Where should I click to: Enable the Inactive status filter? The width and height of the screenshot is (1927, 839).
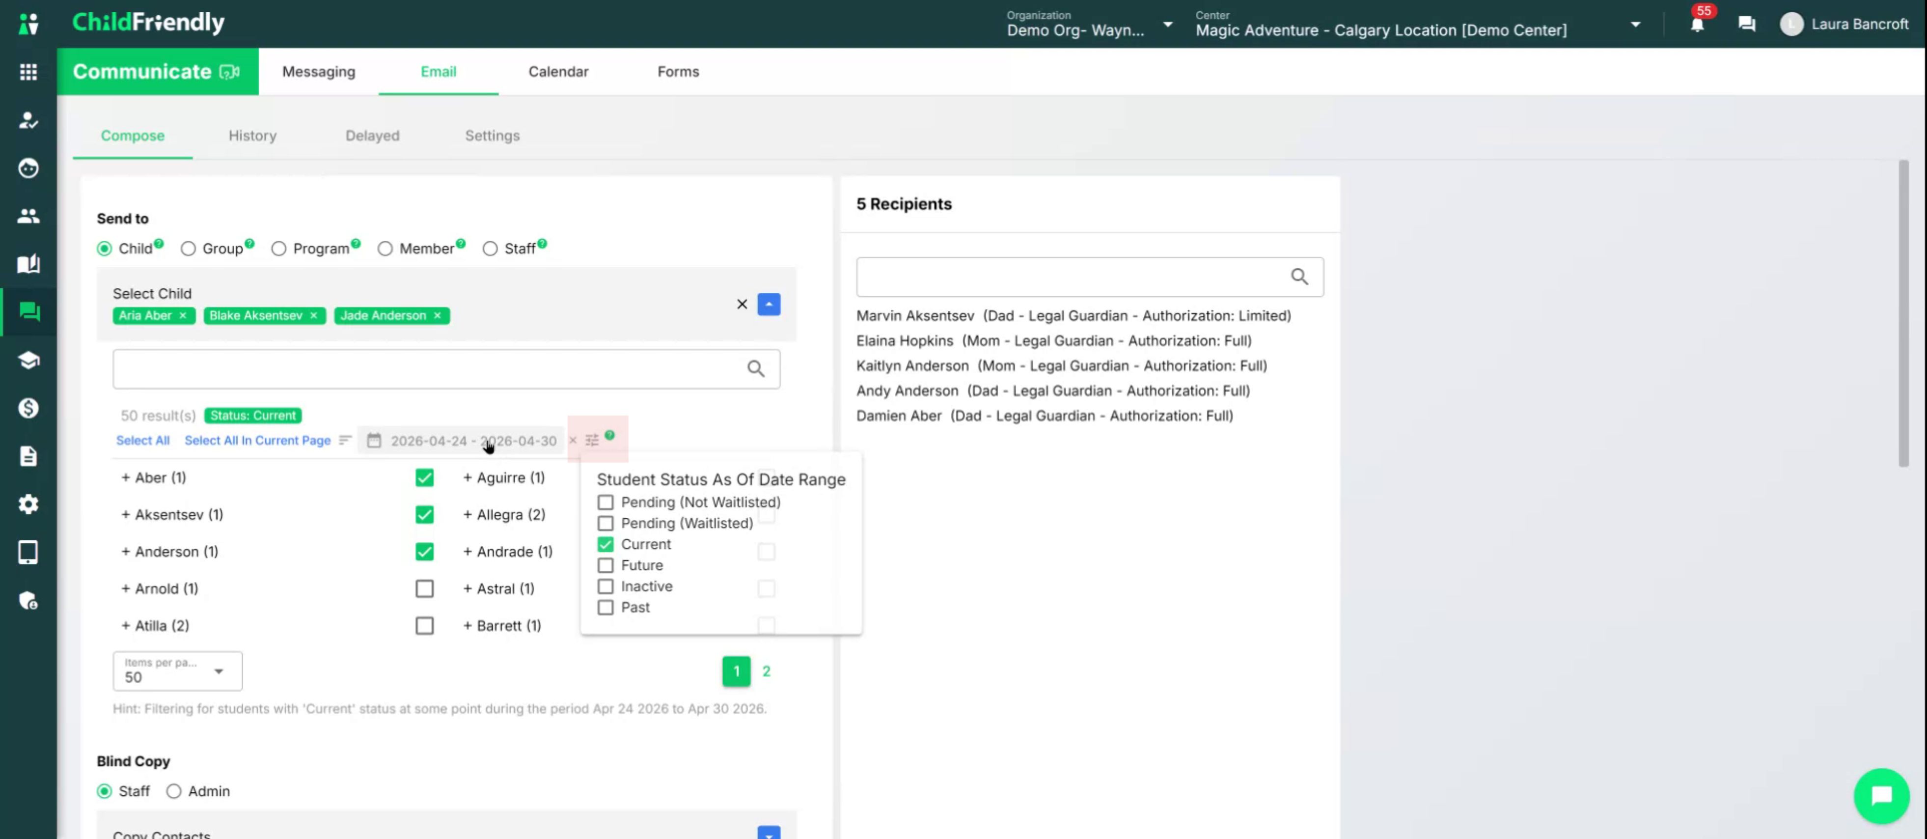pyautogui.click(x=605, y=586)
